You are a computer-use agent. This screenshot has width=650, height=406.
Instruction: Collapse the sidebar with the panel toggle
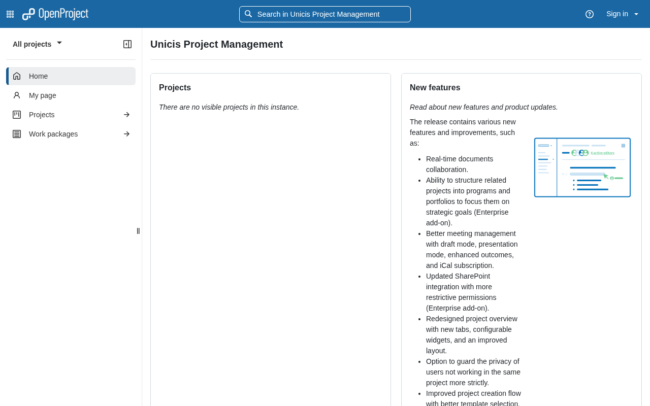(x=127, y=44)
